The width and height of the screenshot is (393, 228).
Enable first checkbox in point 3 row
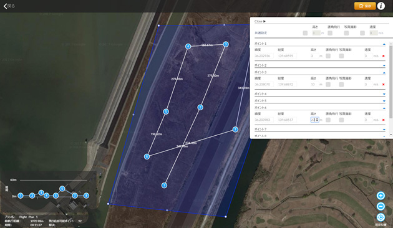(328, 84)
